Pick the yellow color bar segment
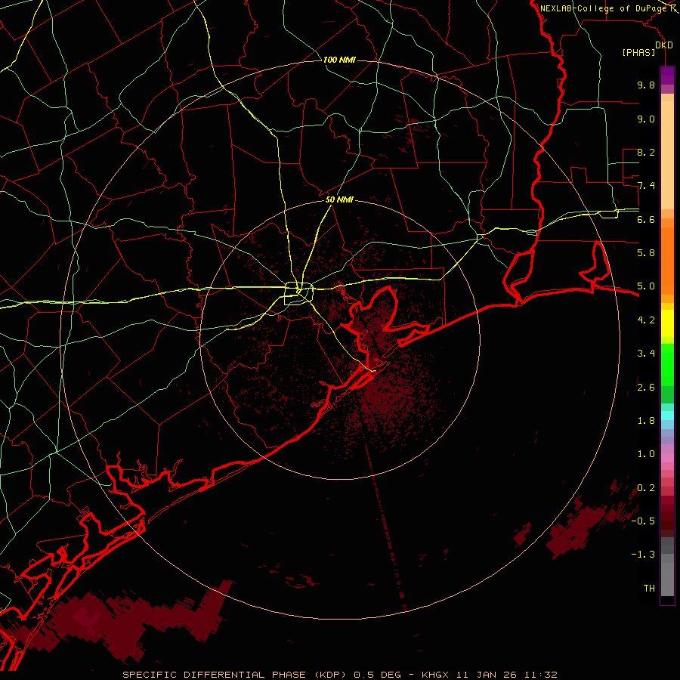 (x=667, y=323)
